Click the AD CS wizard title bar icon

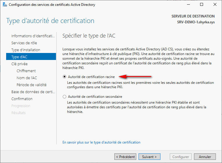[x=4, y=5]
